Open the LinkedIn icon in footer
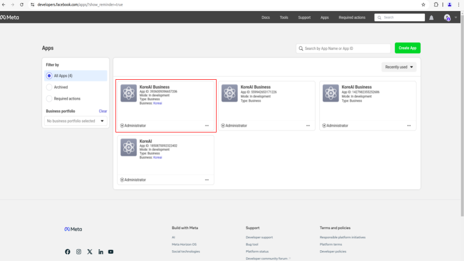 click(101, 252)
